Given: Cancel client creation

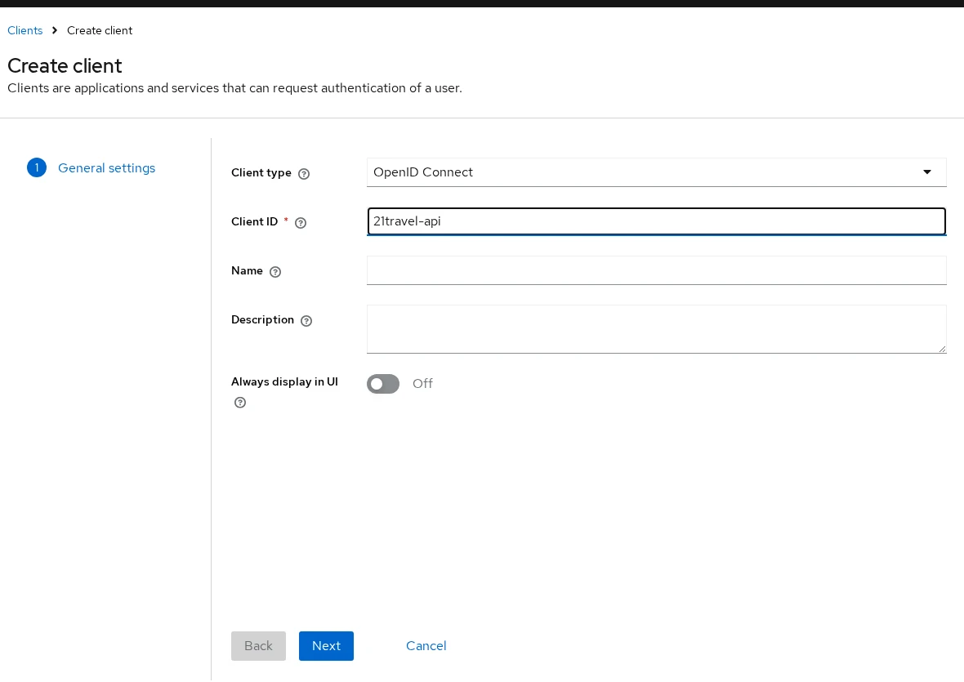Looking at the screenshot, I should pos(426,646).
